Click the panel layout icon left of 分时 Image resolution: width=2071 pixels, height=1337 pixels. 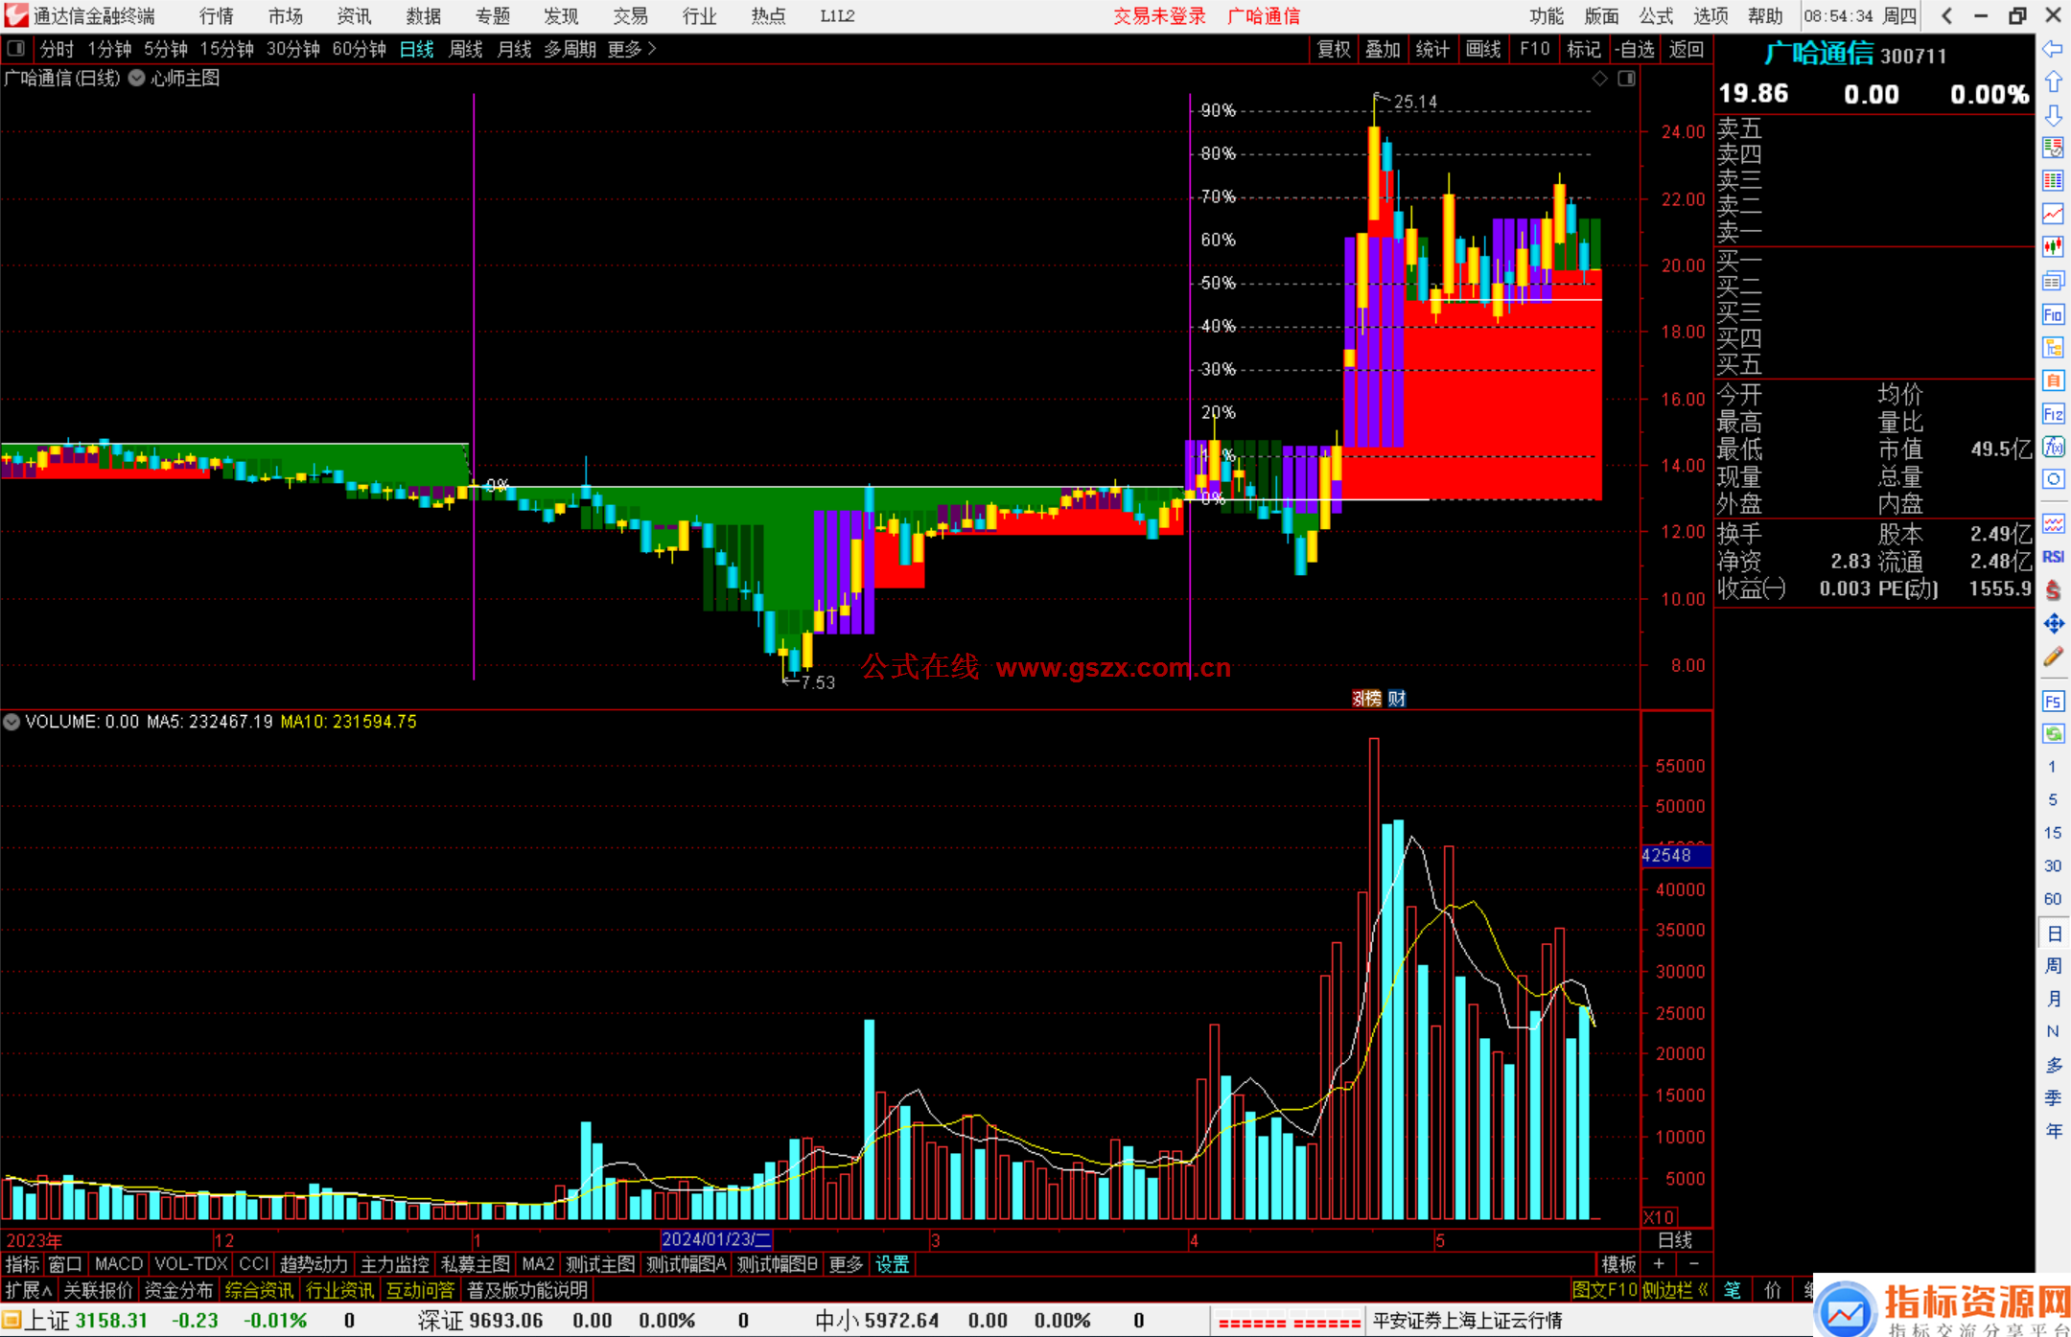coord(15,48)
